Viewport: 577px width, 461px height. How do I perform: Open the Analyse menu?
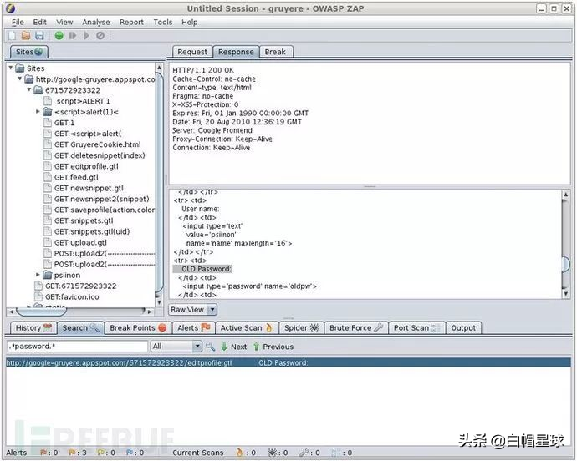pos(96,22)
